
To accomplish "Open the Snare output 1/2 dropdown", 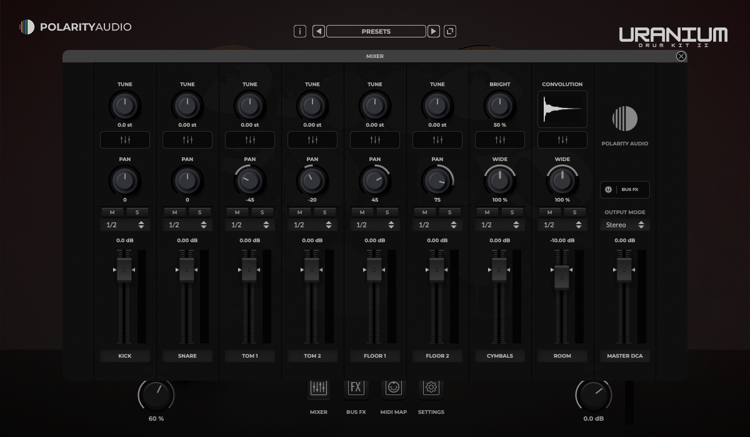I will tap(187, 225).
